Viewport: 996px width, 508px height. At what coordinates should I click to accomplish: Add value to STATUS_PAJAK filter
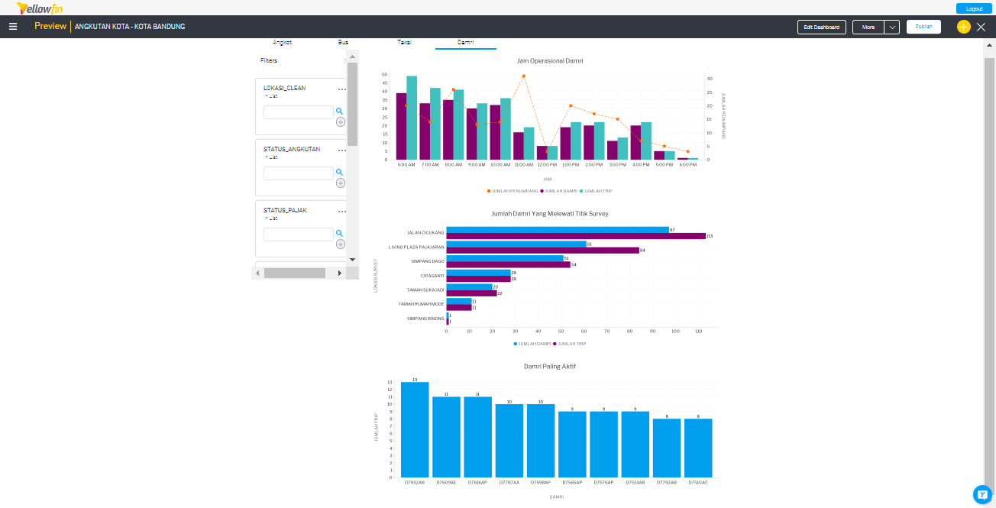click(341, 244)
